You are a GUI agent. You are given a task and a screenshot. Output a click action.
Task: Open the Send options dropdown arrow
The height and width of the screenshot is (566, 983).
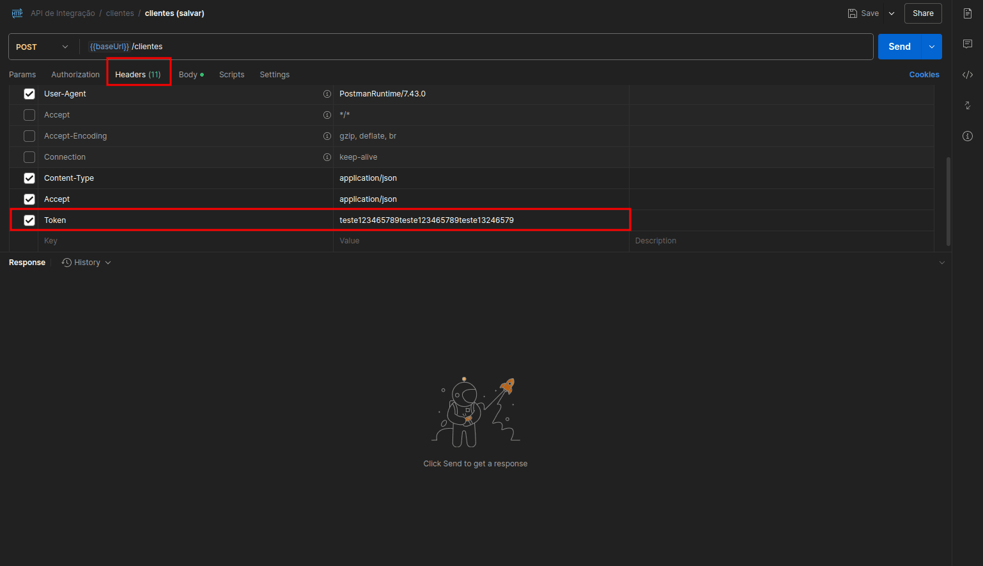(x=932, y=47)
